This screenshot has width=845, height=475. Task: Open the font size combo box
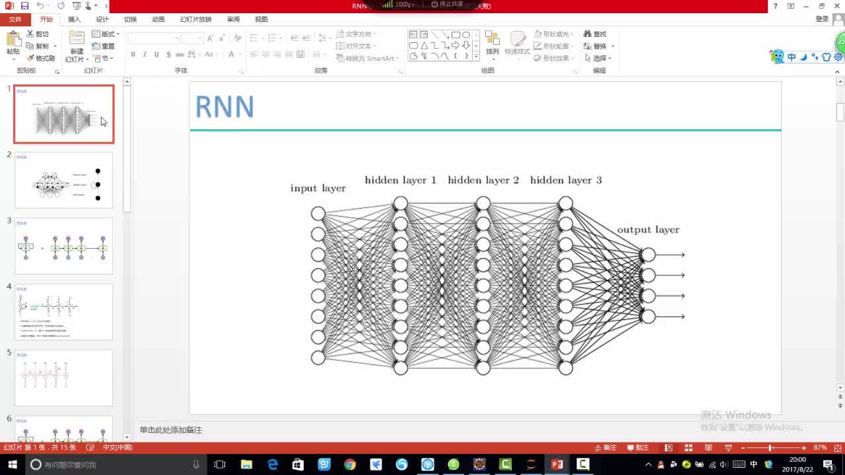click(x=191, y=38)
